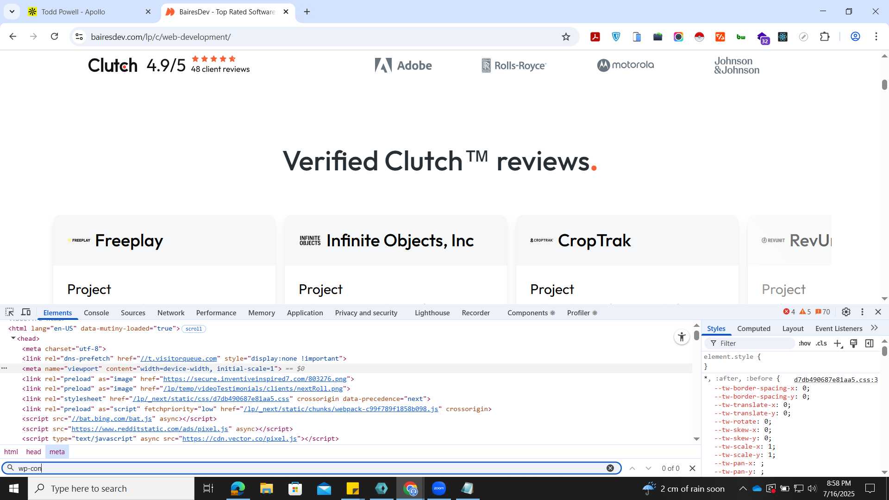Select head in the DOM breadcrumb

pyautogui.click(x=33, y=451)
